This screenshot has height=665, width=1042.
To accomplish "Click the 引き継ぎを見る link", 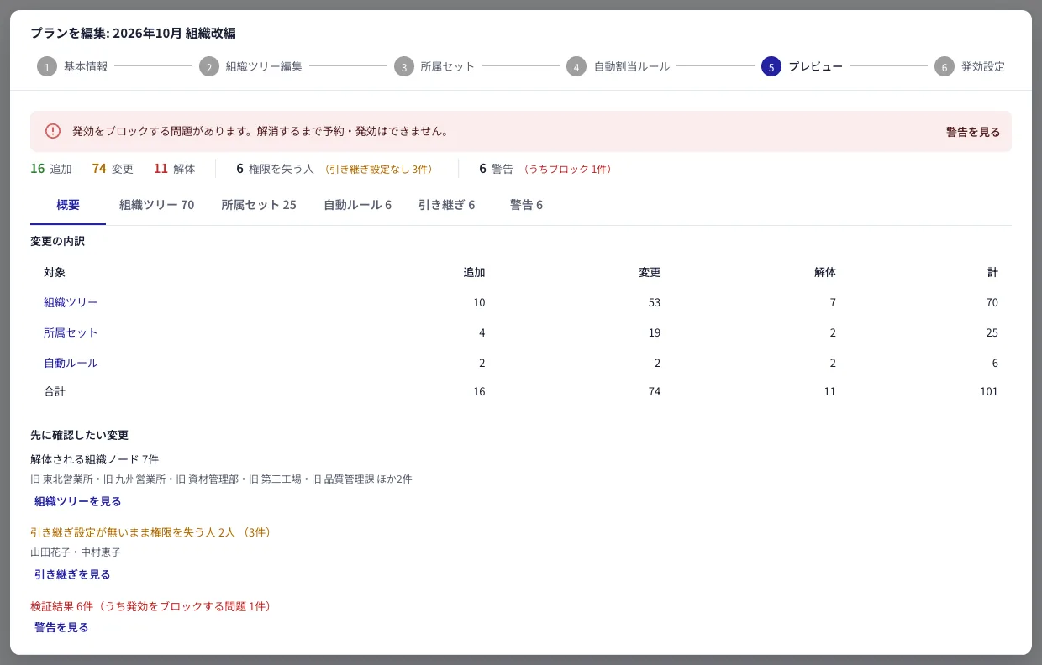I will click(x=72, y=574).
